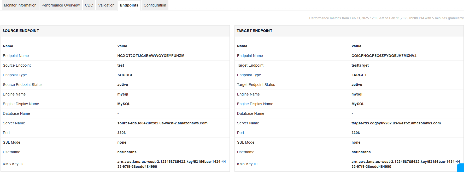Open the Monitor Information tab
Viewport: 464px width, 172px height.
[x=20, y=5]
